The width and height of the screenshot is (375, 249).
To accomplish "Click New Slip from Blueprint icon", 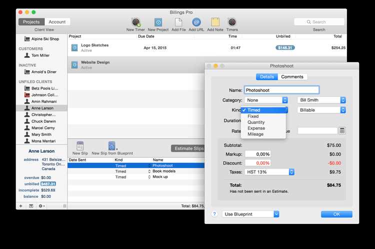I will tap(111, 145).
